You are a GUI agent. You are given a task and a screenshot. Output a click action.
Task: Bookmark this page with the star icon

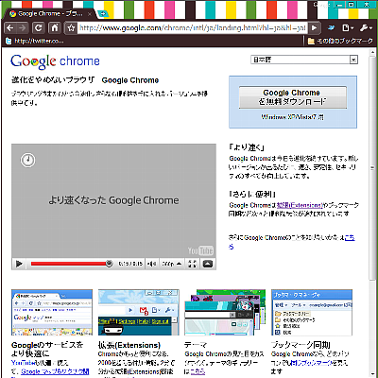pyautogui.click(x=71, y=28)
